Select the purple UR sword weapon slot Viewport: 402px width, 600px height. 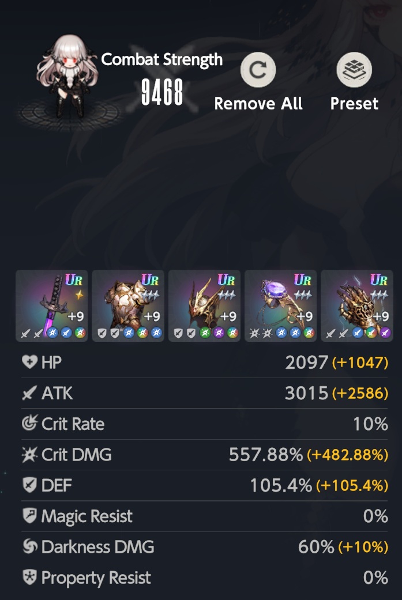[x=51, y=305]
